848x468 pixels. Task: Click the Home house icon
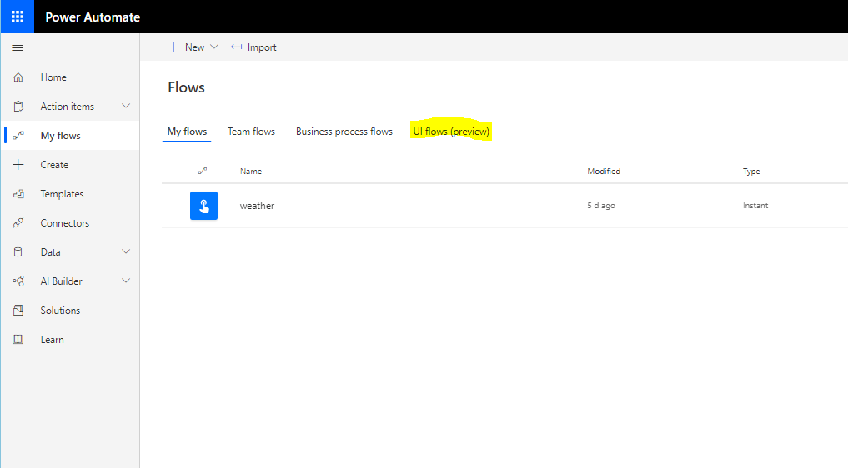(18, 77)
